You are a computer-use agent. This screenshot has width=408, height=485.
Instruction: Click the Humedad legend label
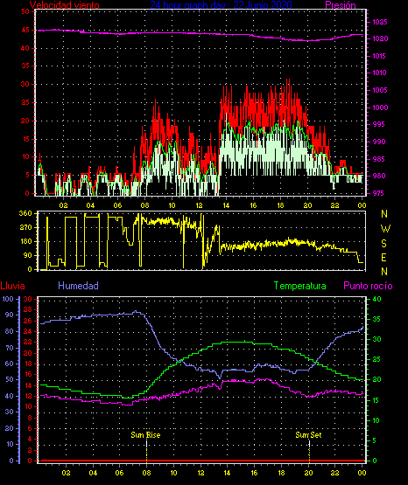click(79, 286)
